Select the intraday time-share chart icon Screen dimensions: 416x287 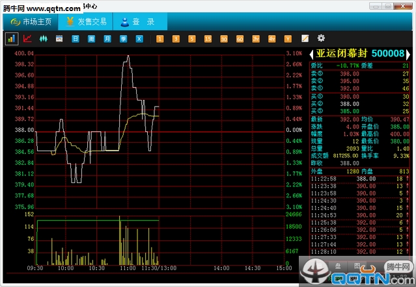tap(12, 39)
